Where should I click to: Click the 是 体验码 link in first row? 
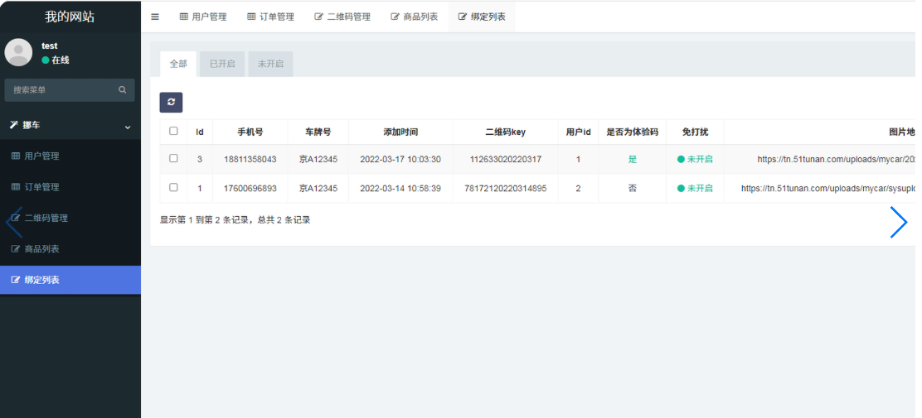click(633, 159)
